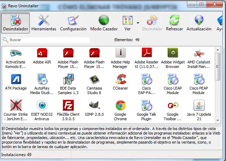The width and height of the screenshot is (226, 161).
Task: Click the Desinstalar toolbar button
Action: click(x=152, y=23)
